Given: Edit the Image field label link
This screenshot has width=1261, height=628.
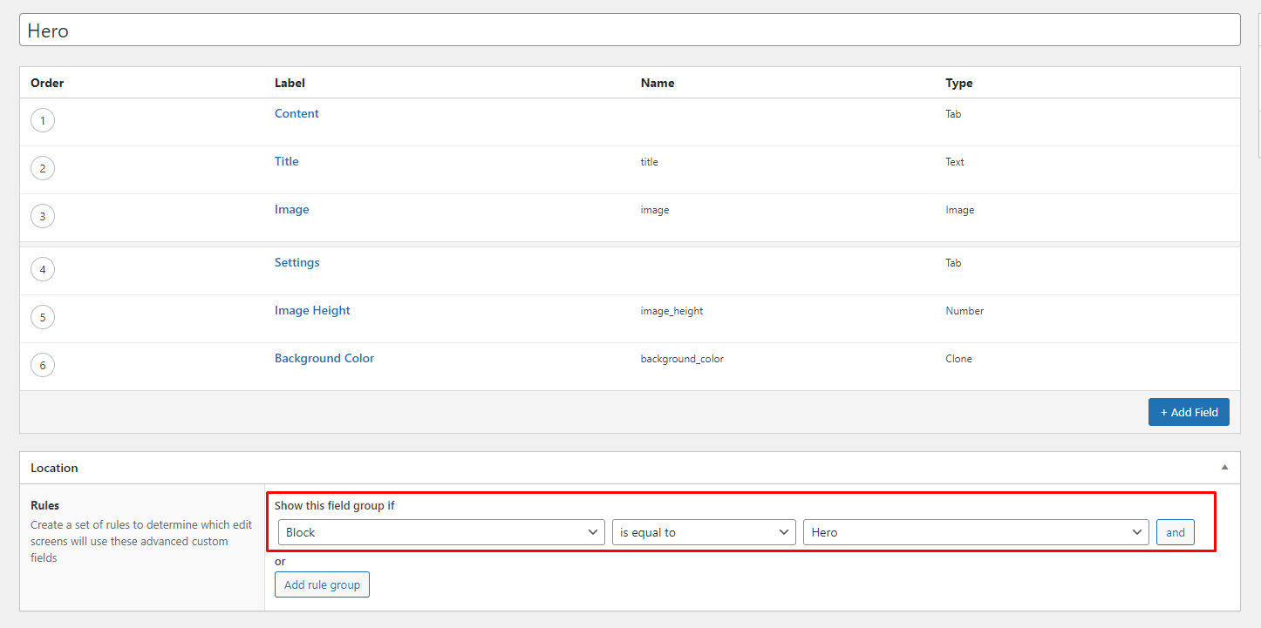Looking at the screenshot, I should pos(291,209).
